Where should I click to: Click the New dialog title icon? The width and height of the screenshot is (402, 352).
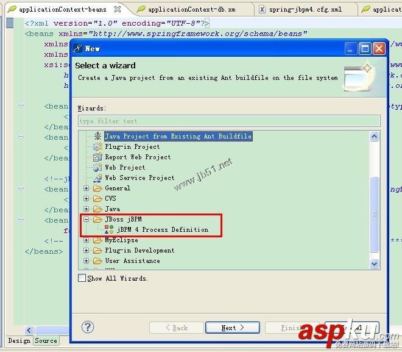78,48
